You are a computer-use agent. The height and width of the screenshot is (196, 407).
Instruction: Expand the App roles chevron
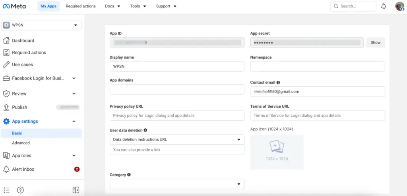pos(74,155)
